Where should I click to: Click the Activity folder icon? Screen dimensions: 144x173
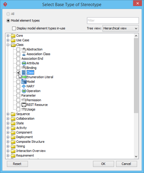tap(13, 128)
